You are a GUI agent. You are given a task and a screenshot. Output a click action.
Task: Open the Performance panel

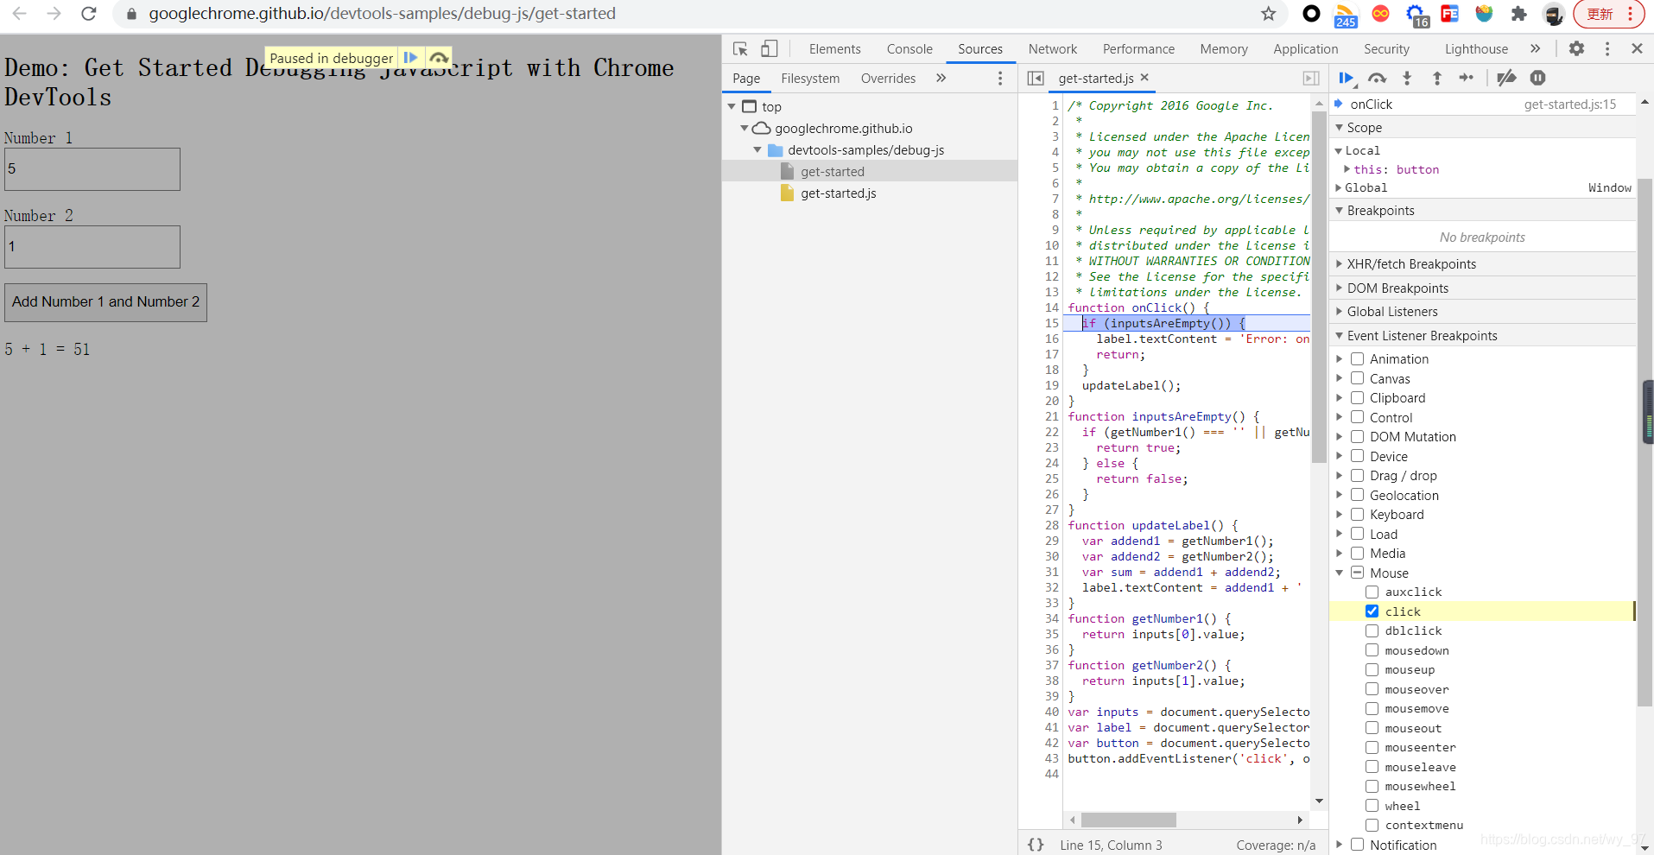coord(1138,49)
